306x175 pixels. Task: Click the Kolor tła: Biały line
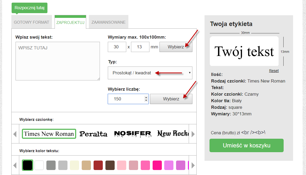(x=226, y=101)
